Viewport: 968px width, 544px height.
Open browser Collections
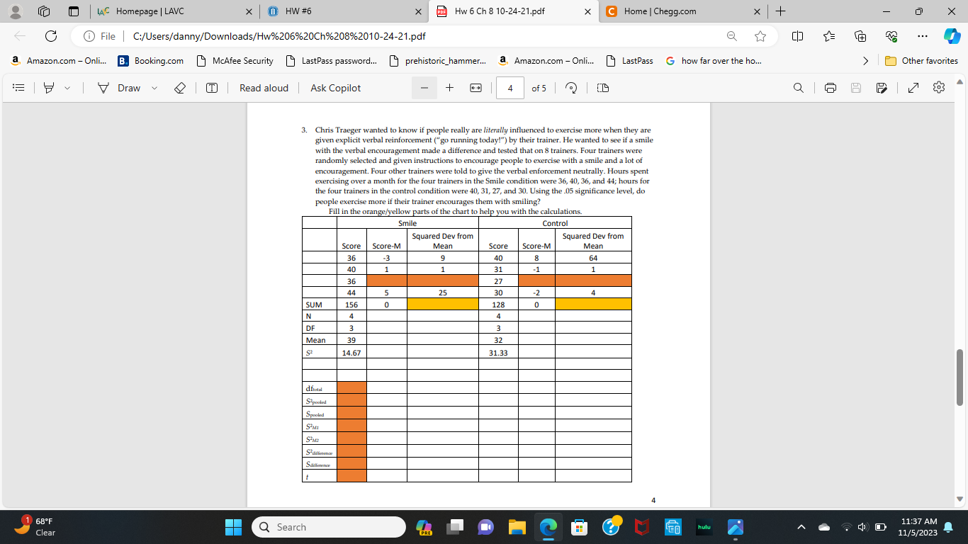860,36
